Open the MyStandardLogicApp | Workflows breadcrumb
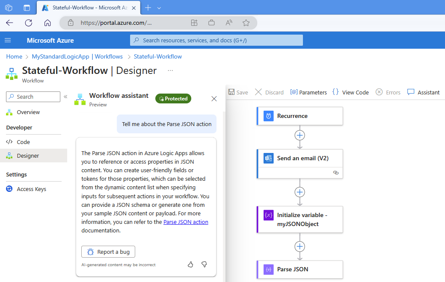The image size is (445, 282). [77, 56]
